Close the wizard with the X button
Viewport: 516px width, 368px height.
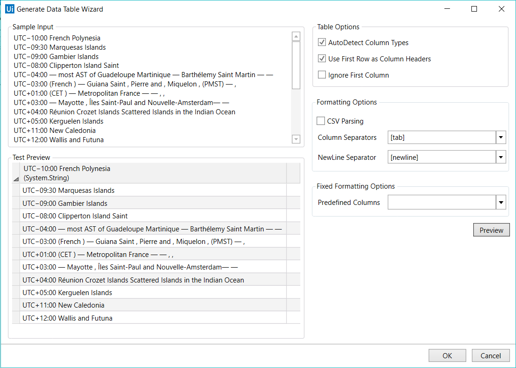[x=501, y=9]
